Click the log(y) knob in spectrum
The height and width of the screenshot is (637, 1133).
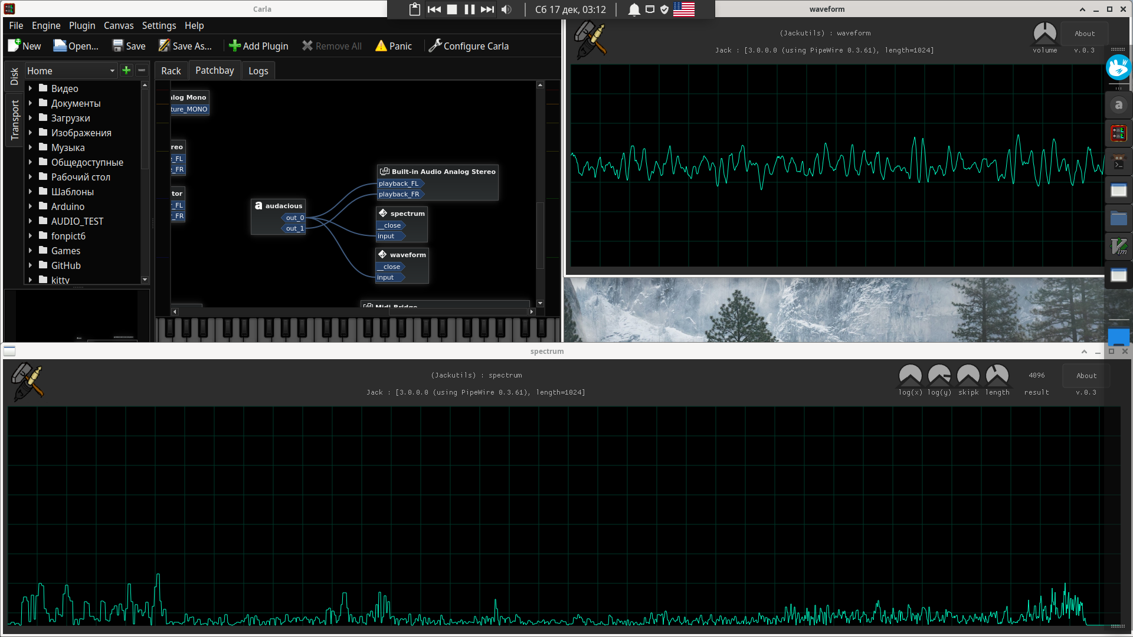tap(939, 375)
